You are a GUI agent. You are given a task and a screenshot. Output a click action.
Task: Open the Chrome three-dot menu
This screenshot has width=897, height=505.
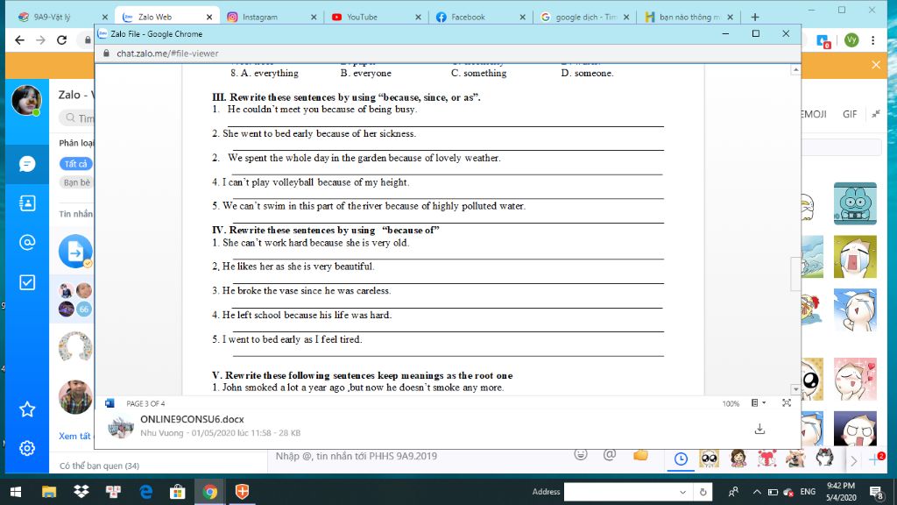[x=873, y=40]
